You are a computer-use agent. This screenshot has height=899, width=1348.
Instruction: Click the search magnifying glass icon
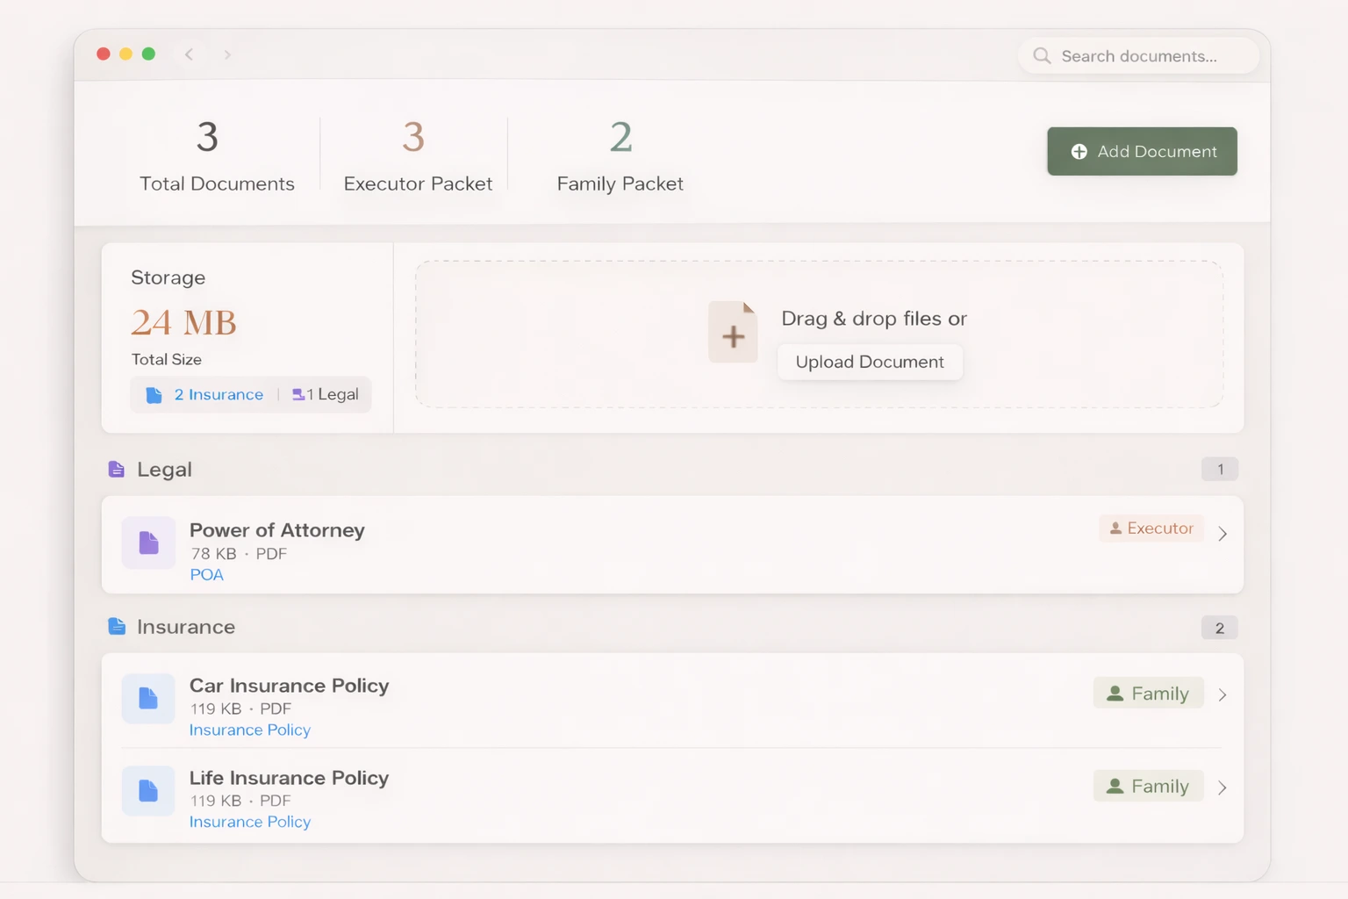tap(1042, 55)
